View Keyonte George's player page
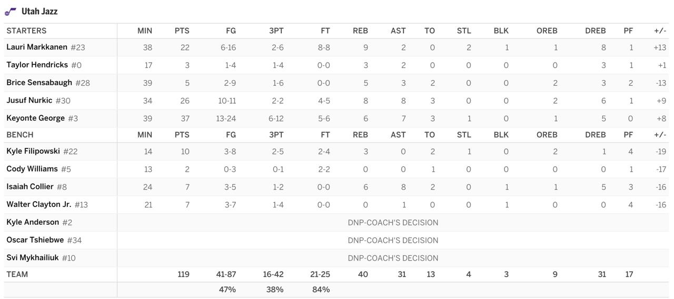The width and height of the screenshot is (674, 299). click(x=35, y=118)
